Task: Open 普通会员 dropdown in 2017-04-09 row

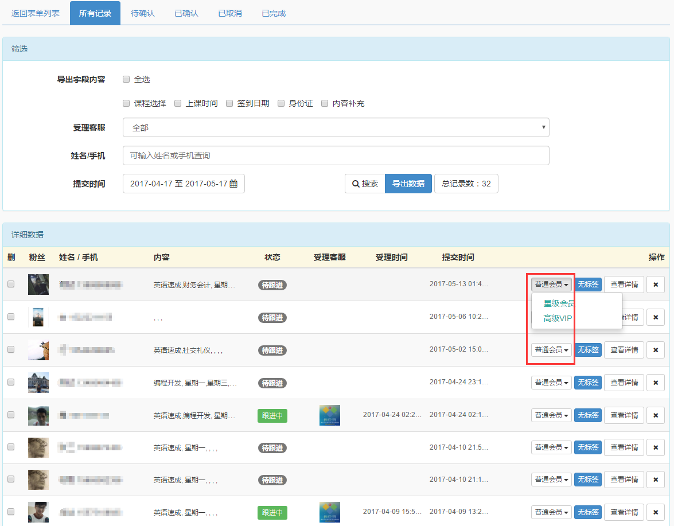Action: point(551,512)
